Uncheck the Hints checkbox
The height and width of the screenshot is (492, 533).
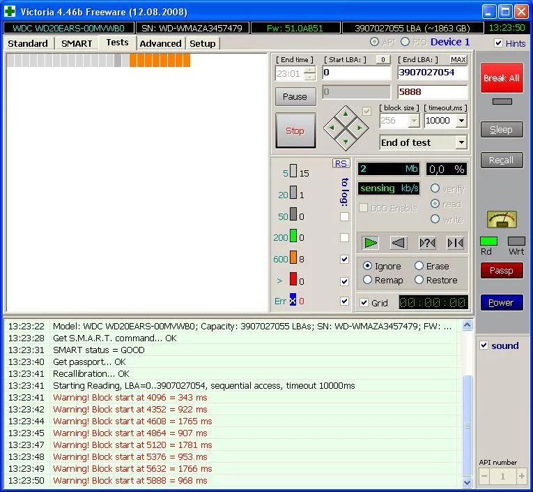pos(498,43)
